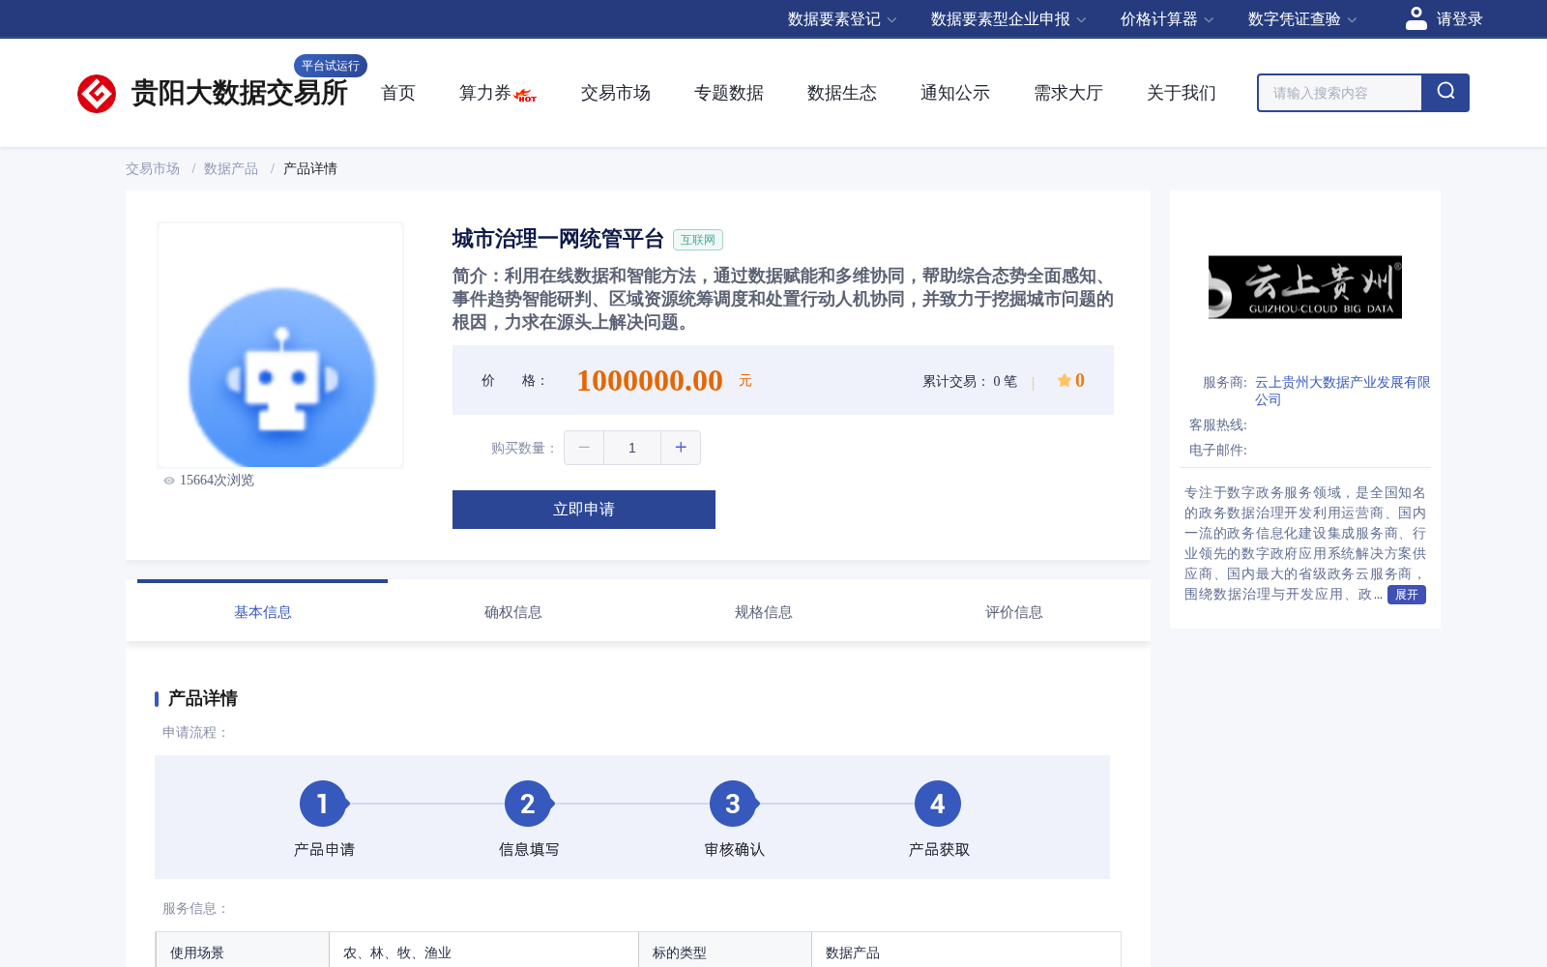The height and width of the screenshot is (967, 1547).
Task: Increase purchase quantity with plus button
Action: click(x=681, y=448)
